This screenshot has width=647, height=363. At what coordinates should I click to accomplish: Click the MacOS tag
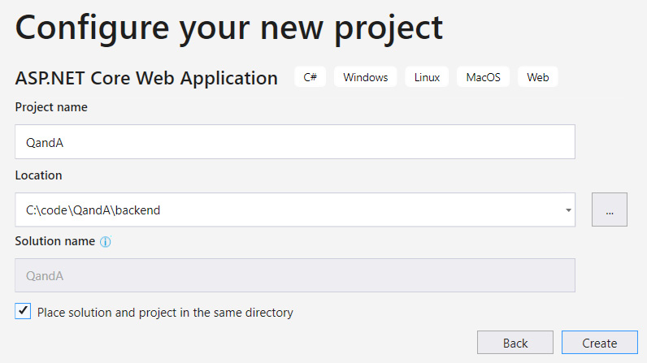tap(483, 77)
